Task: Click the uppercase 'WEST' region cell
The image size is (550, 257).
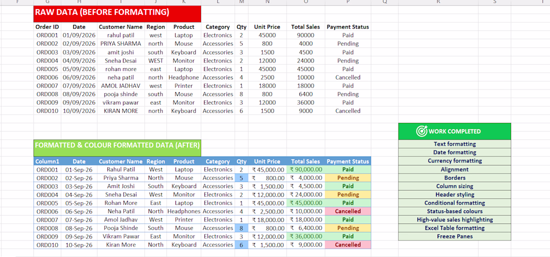Action: coord(155,60)
